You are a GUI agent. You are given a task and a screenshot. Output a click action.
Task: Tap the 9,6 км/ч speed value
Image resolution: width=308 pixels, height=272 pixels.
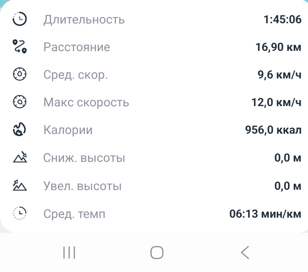coord(279,75)
